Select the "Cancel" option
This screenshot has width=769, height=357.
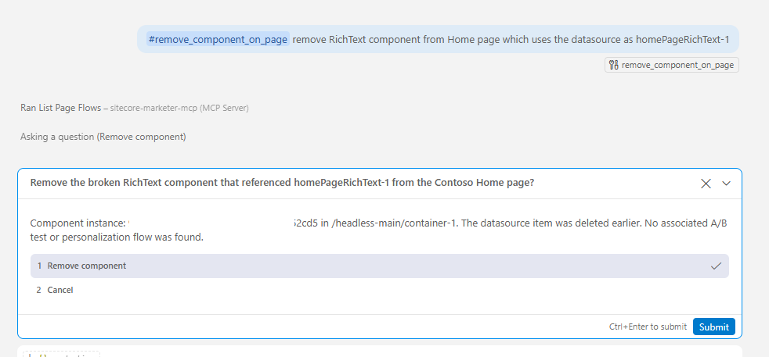[x=380, y=290]
